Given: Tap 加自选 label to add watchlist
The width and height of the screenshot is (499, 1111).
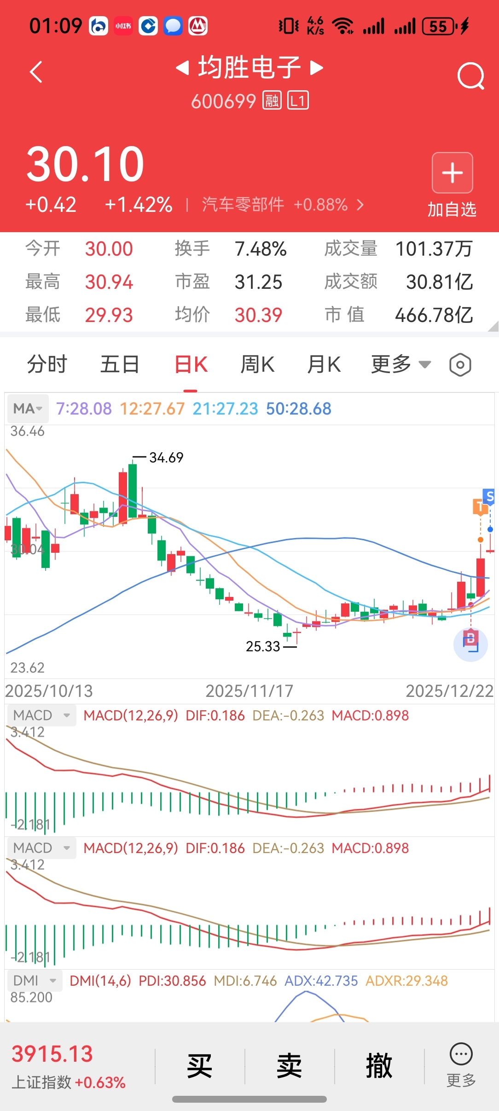Looking at the screenshot, I should (452, 210).
